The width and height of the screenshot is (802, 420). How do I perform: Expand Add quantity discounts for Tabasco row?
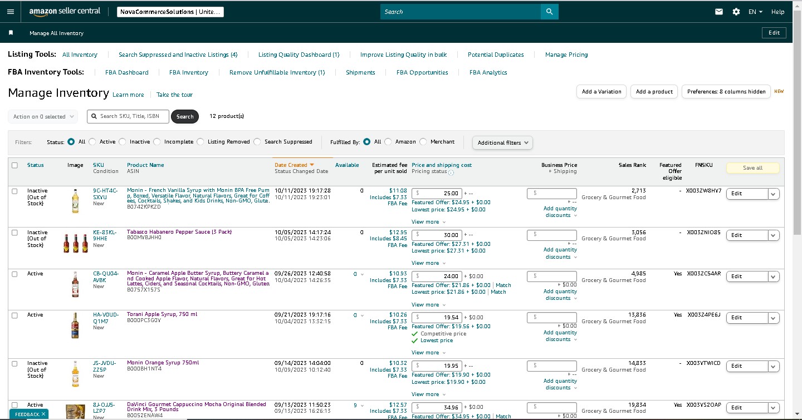pyautogui.click(x=560, y=254)
